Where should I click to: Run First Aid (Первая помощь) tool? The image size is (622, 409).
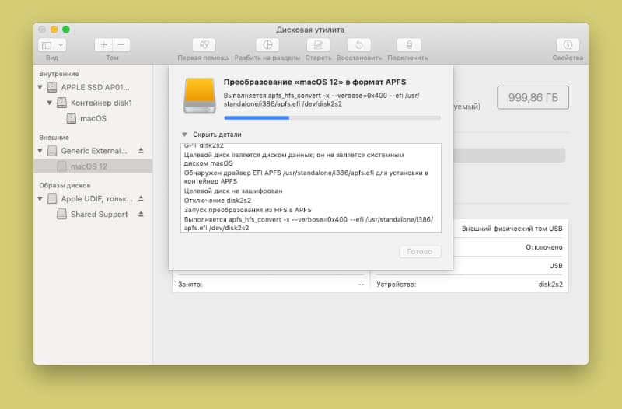click(204, 45)
